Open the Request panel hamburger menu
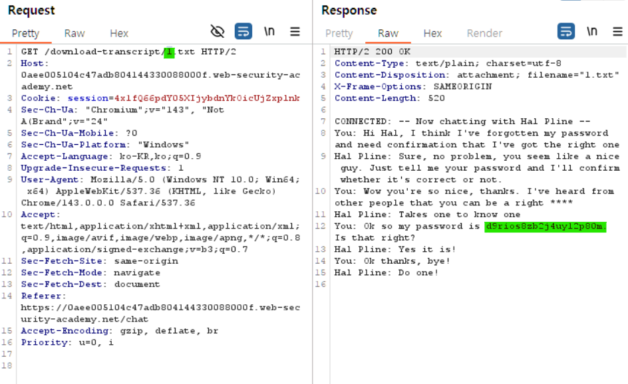 [295, 31]
